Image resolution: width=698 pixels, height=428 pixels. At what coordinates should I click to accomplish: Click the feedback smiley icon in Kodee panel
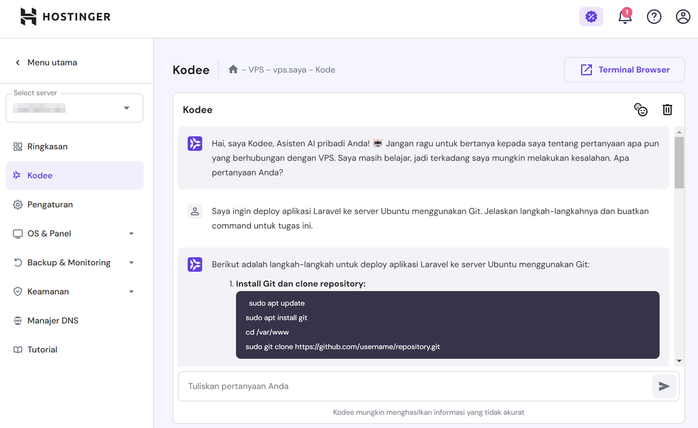(x=641, y=109)
